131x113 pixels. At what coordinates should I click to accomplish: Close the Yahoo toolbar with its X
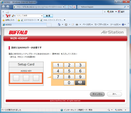click(x=3, y=16)
